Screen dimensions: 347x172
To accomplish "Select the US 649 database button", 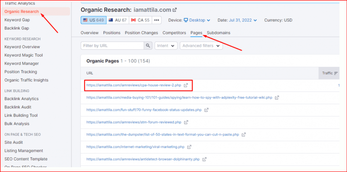I will coord(94,20).
